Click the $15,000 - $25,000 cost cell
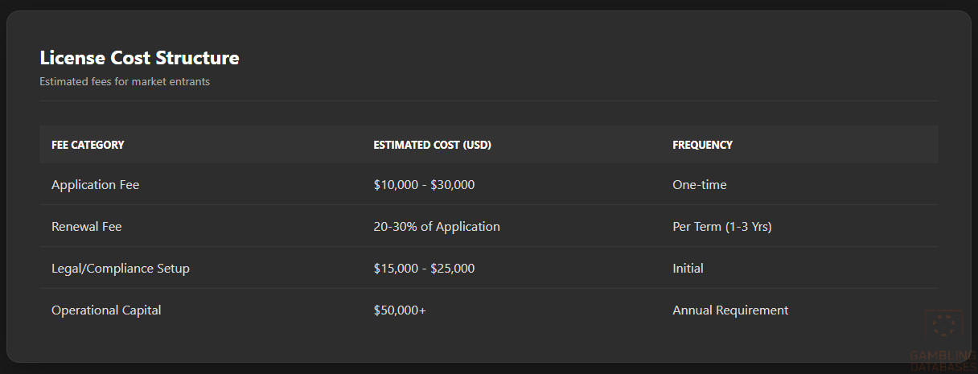 [x=424, y=269]
